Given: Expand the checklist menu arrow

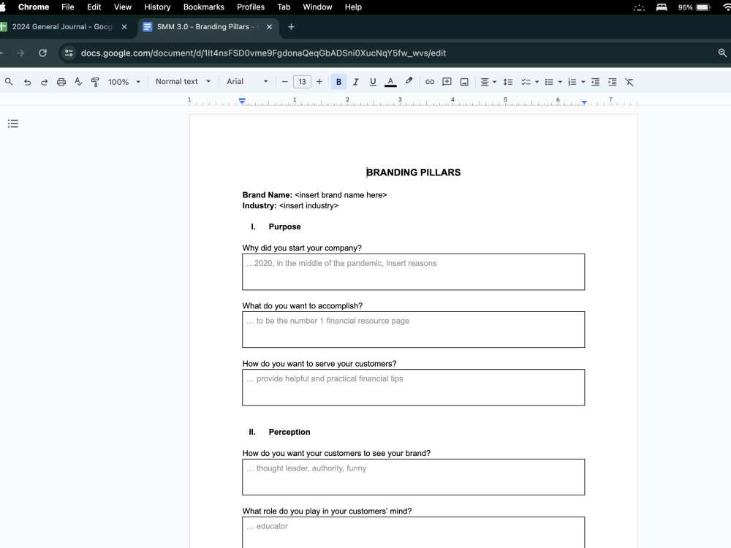Looking at the screenshot, I should [537, 82].
